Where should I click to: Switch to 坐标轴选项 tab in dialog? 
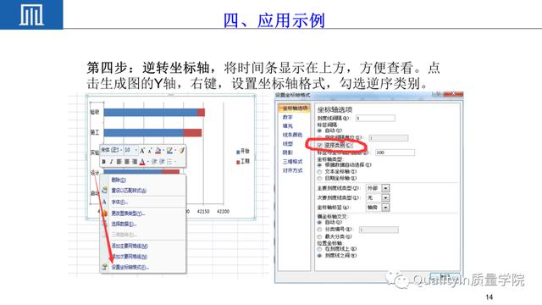coord(294,108)
